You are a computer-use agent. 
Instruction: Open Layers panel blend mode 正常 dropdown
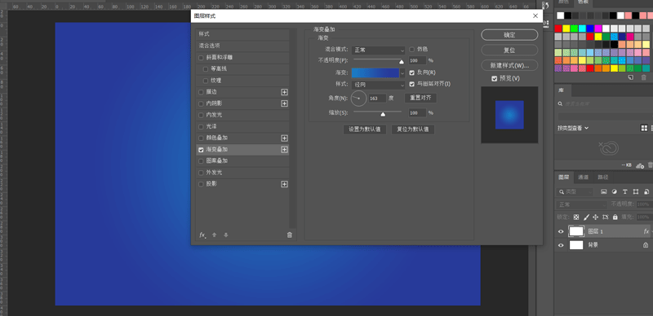click(x=582, y=204)
